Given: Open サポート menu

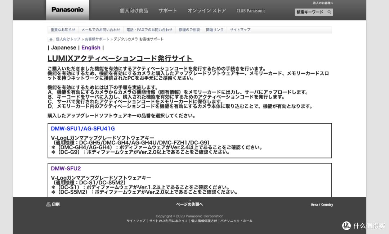Looking at the screenshot, I should click(x=167, y=11).
